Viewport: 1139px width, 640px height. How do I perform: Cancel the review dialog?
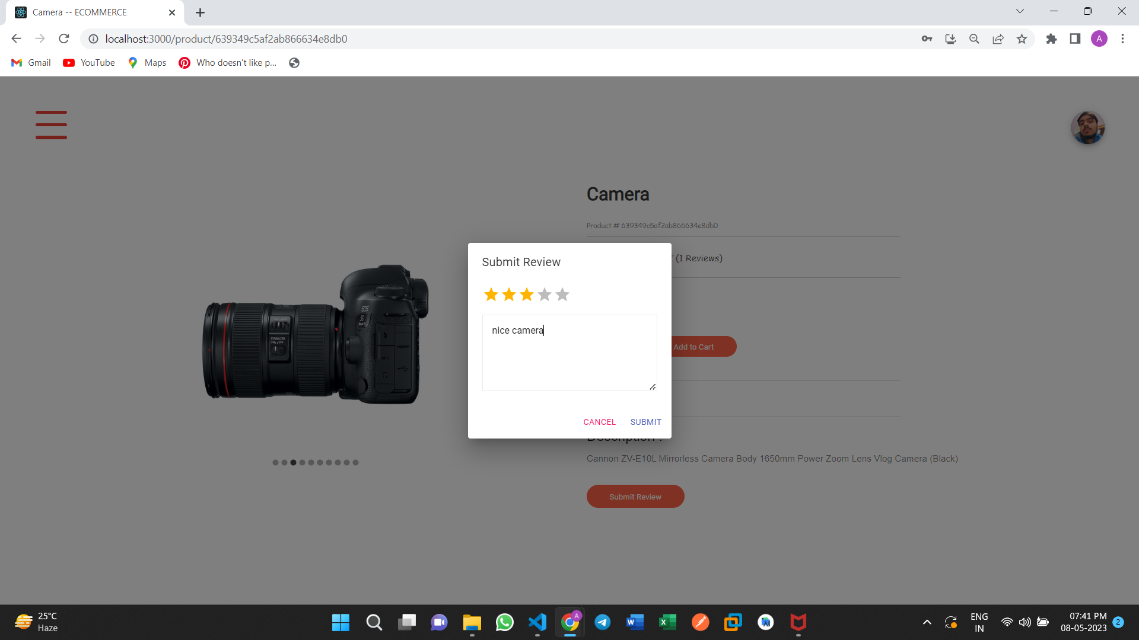(599, 422)
